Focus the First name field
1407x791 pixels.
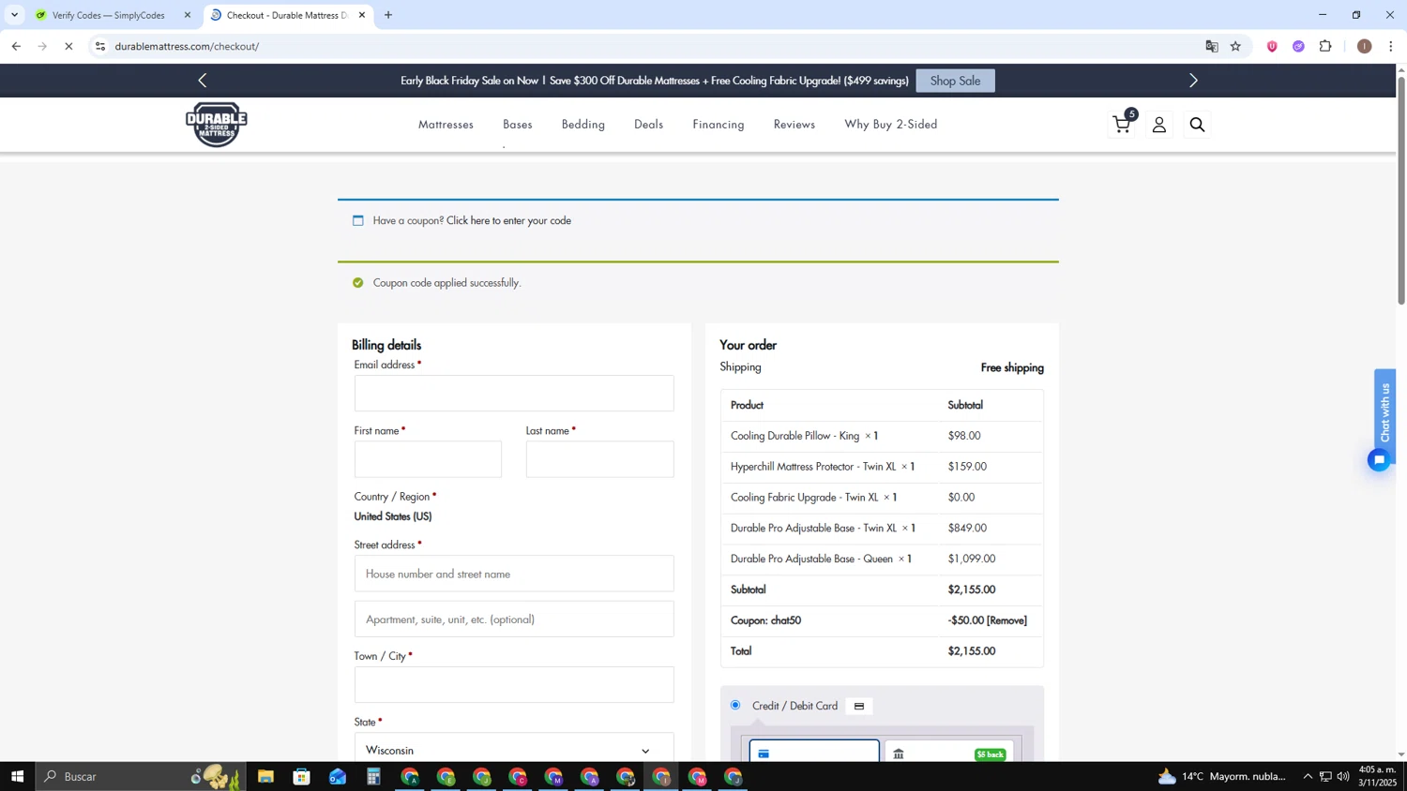[x=428, y=459]
